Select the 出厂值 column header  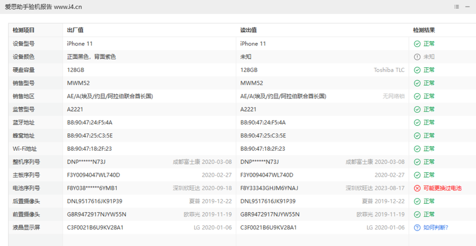75,30
